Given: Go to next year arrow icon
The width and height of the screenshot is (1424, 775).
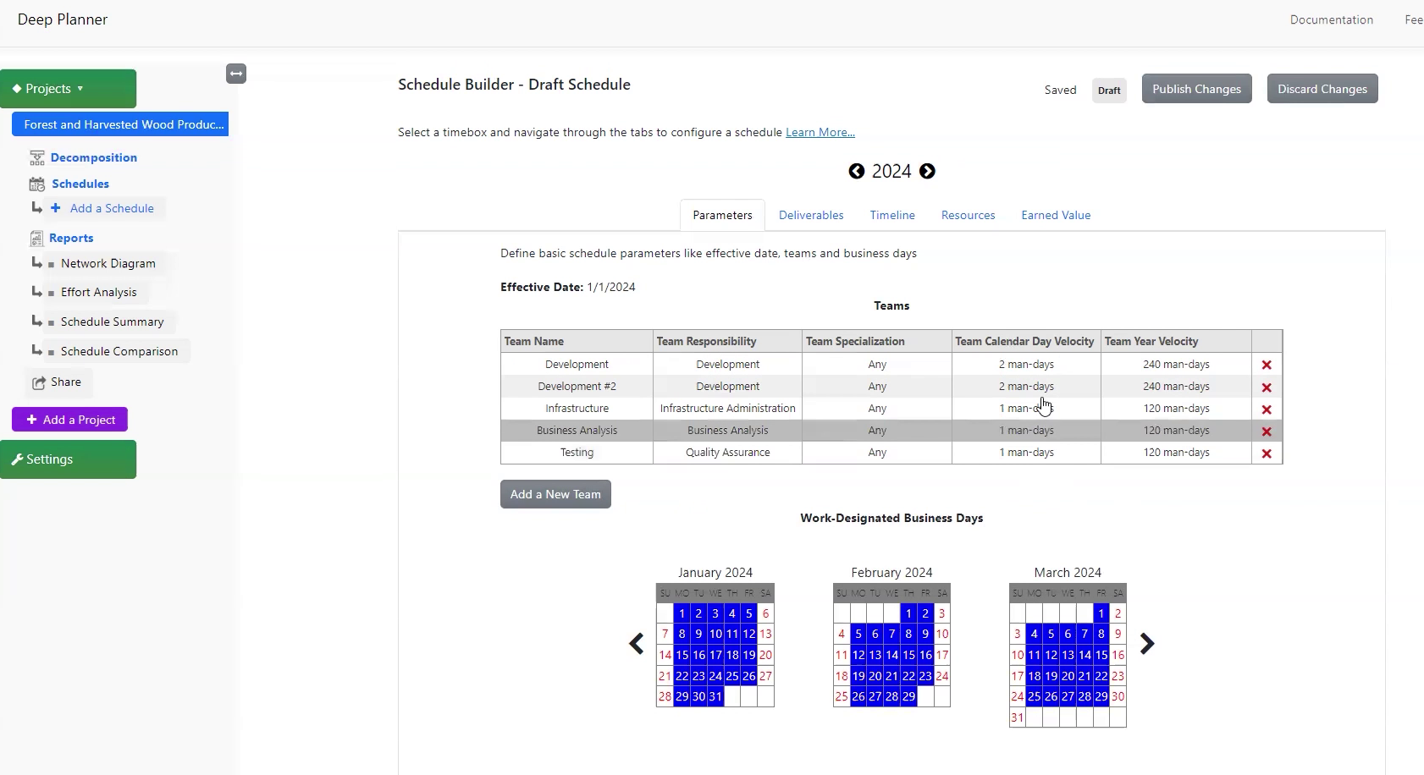Looking at the screenshot, I should (928, 171).
